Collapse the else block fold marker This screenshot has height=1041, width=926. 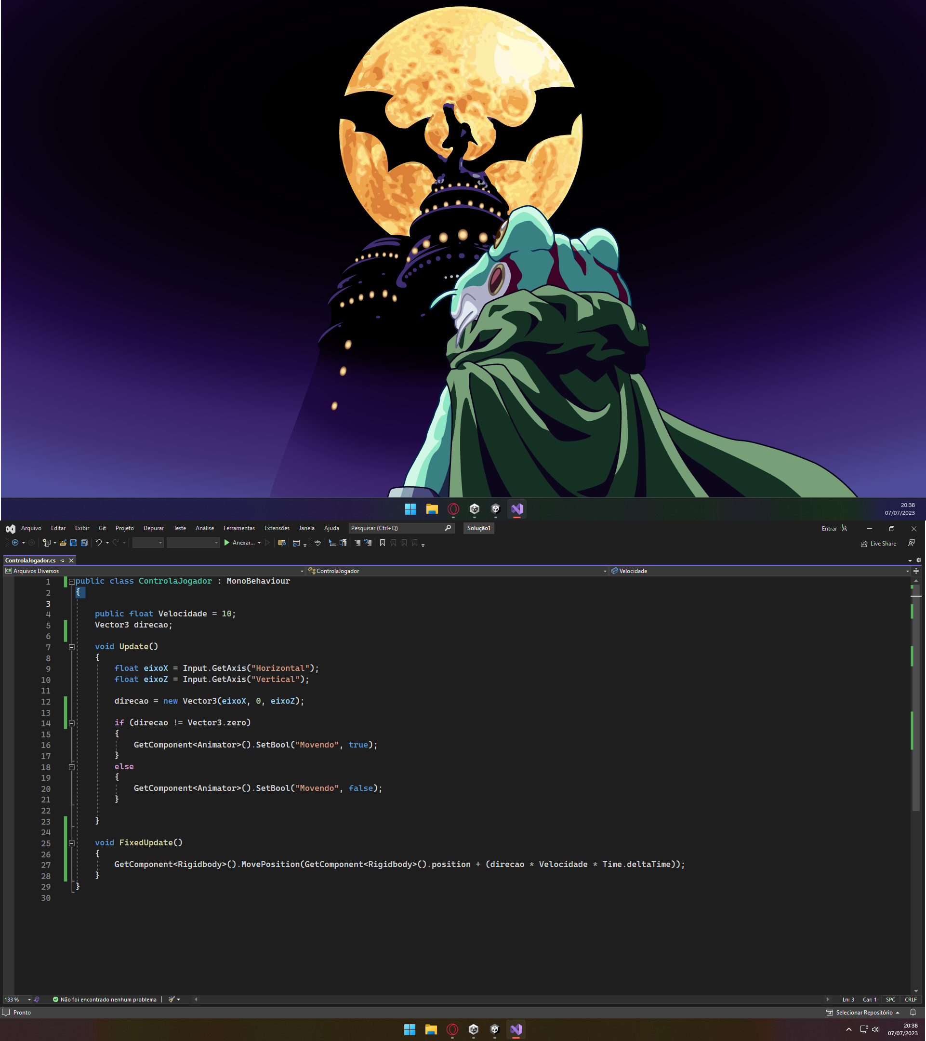[x=72, y=767]
